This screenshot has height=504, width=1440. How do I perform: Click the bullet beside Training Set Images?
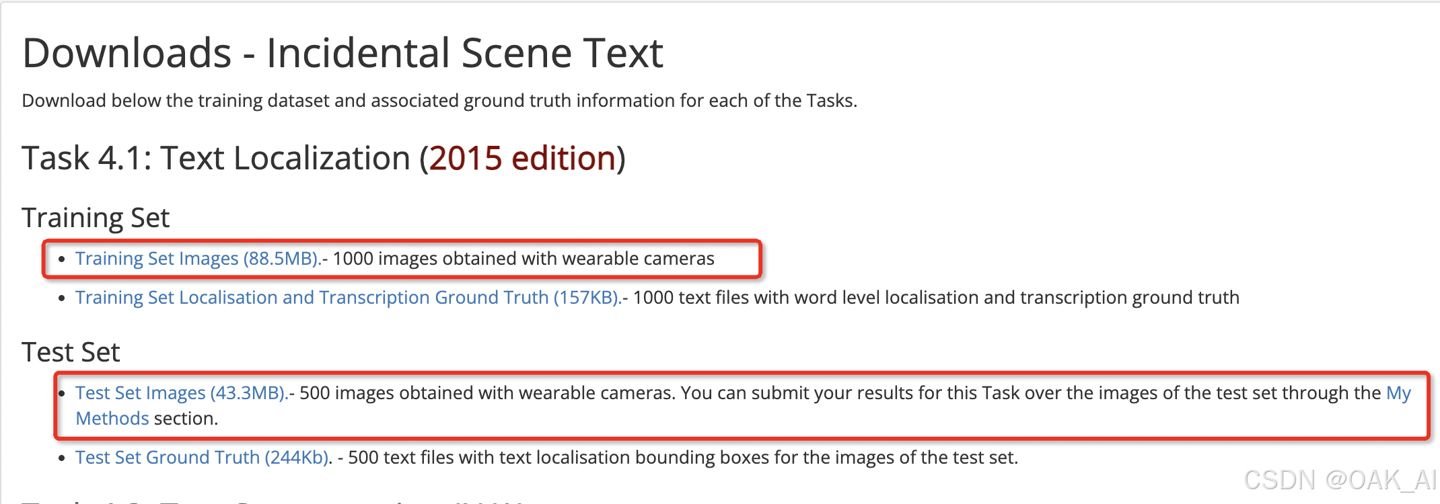[x=61, y=259]
